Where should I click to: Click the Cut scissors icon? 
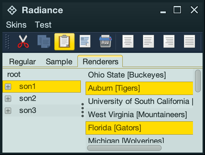[x=23, y=41]
